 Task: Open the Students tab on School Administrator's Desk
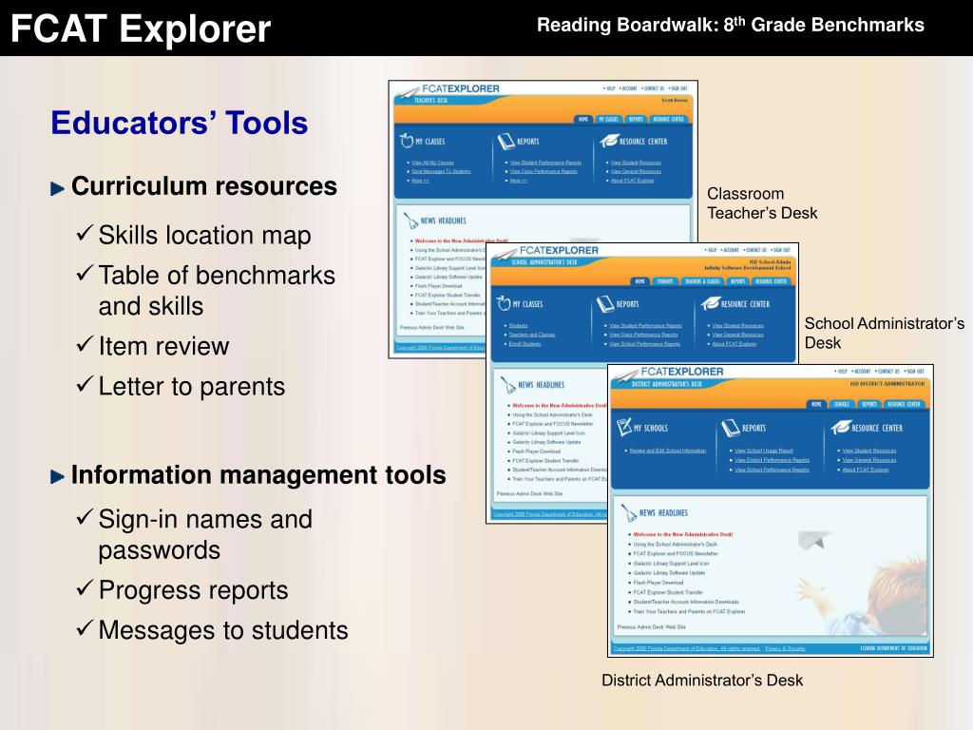coord(664,281)
